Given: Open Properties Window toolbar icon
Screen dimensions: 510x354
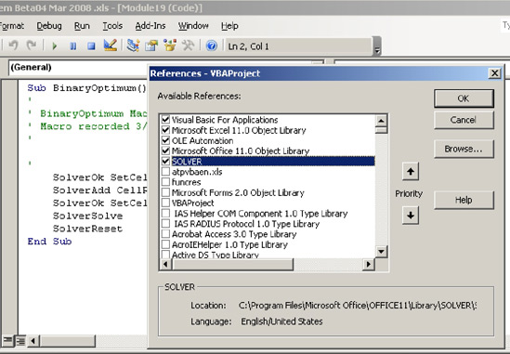Looking at the screenshot, I should click(x=151, y=46).
